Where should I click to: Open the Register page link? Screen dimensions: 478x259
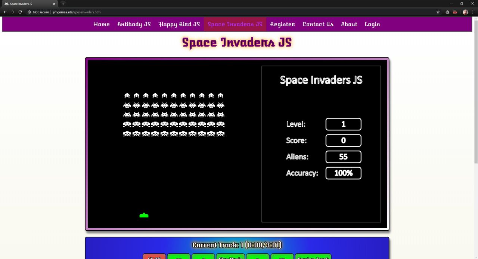tap(282, 24)
